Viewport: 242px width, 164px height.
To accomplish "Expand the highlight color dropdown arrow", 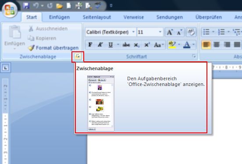I will pyautogui.click(x=179, y=45).
